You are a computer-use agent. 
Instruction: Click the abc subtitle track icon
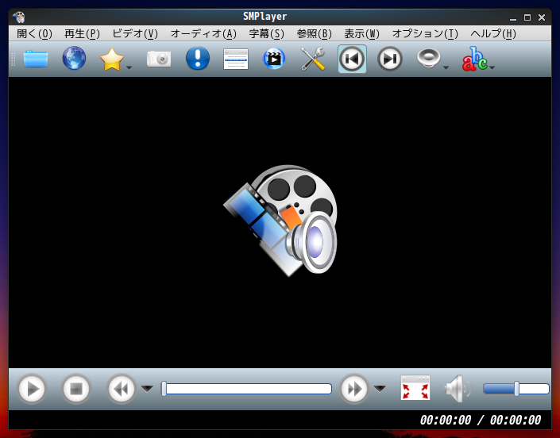click(474, 59)
